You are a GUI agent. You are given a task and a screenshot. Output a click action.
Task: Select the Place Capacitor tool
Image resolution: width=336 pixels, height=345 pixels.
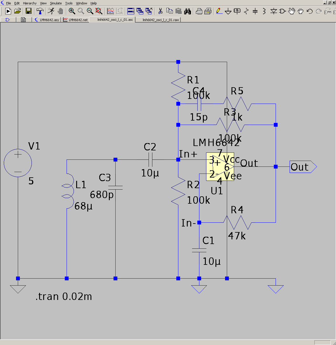255,11
